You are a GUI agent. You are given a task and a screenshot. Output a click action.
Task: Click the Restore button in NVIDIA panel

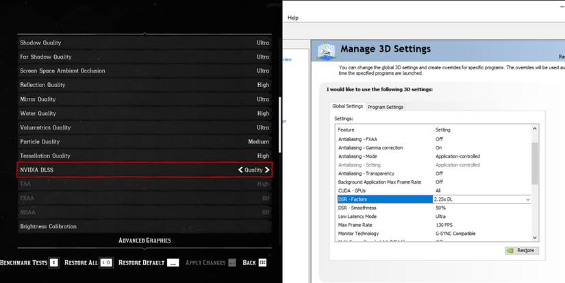[x=521, y=251]
